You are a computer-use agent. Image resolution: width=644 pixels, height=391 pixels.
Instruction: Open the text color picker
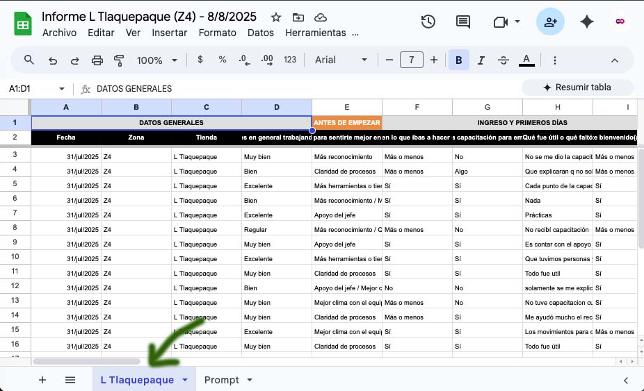coord(526,60)
